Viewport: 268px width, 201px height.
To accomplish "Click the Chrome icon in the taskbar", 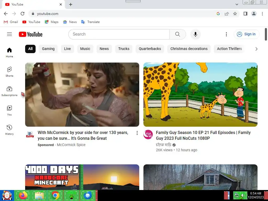I will pyautogui.click(x=55, y=195).
